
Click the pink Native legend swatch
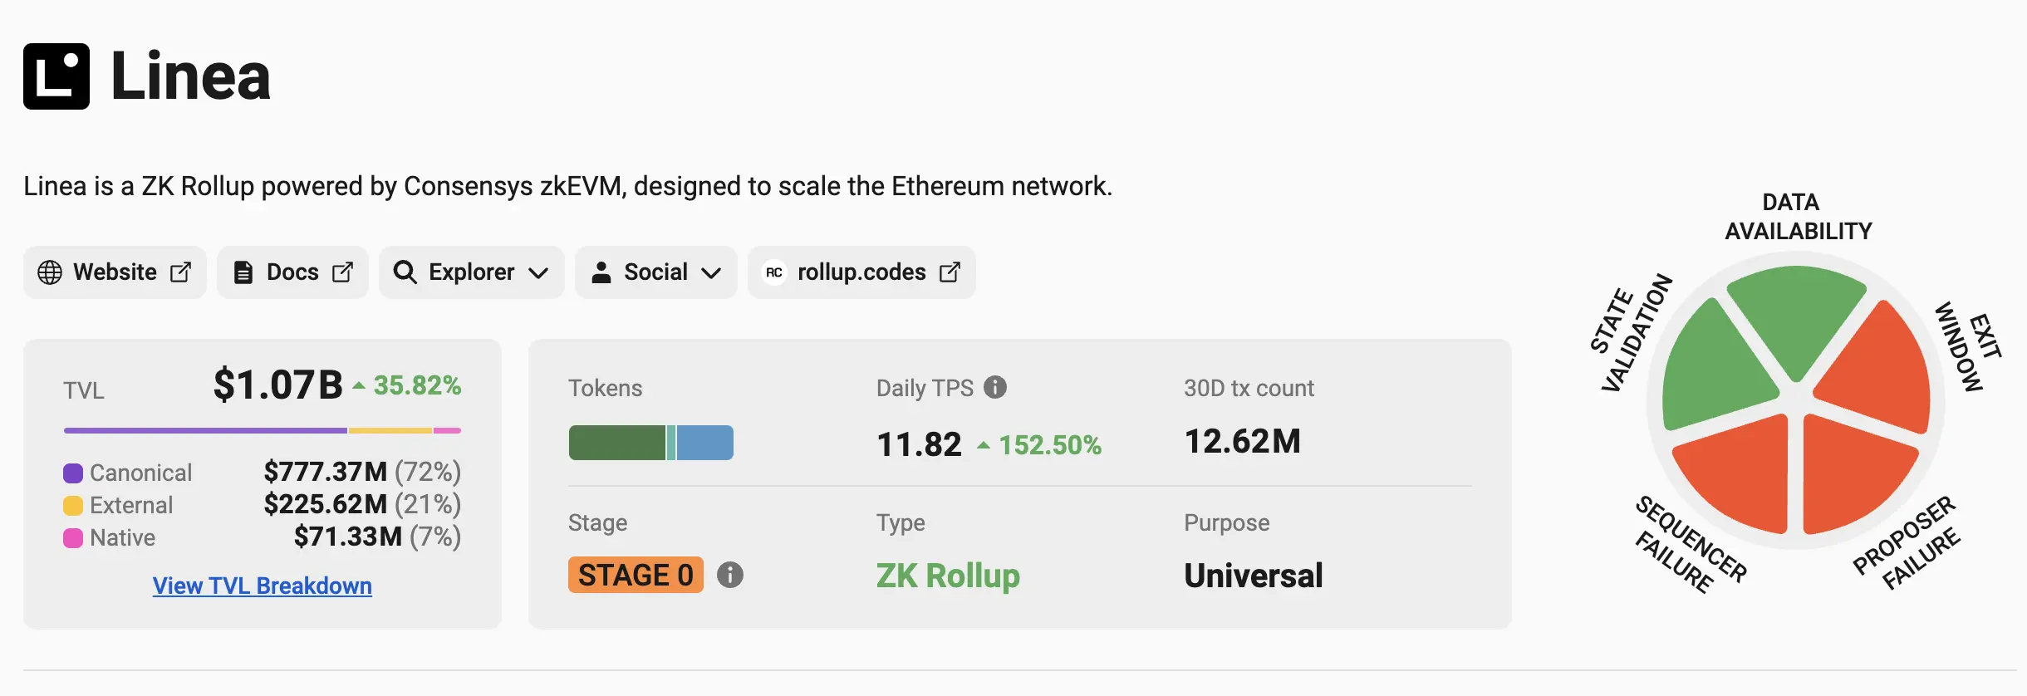(73, 538)
